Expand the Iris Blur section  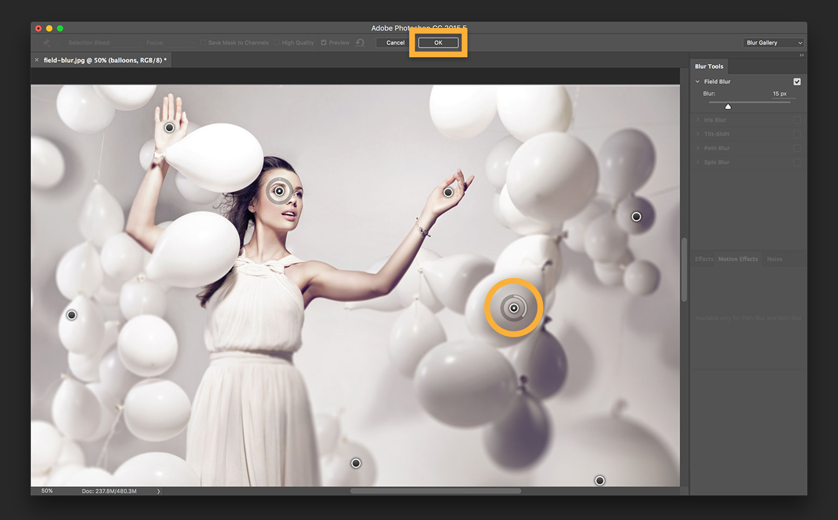tap(697, 120)
